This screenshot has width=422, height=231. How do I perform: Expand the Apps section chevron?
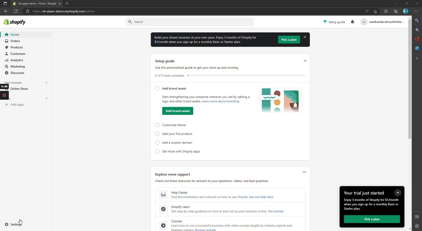[x=46, y=98]
